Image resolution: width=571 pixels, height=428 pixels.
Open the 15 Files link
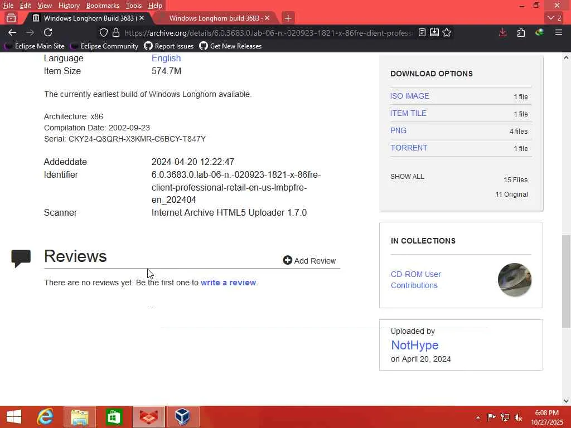pyautogui.click(x=516, y=180)
